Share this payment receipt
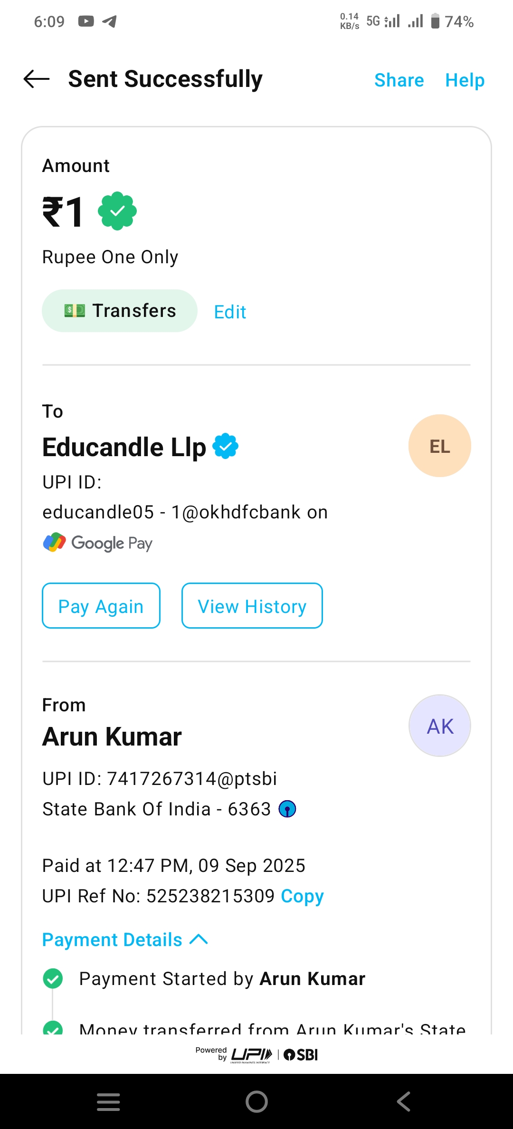This screenshot has height=1129, width=513. [399, 80]
